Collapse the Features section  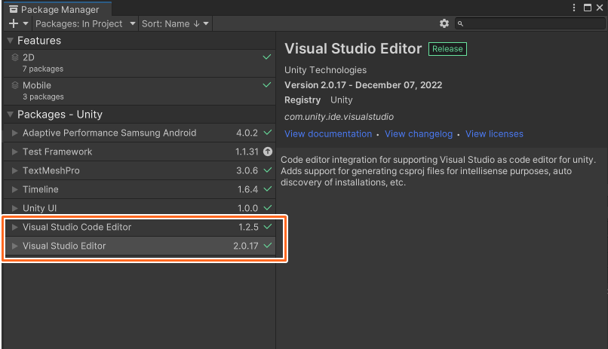[x=10, y=41]
